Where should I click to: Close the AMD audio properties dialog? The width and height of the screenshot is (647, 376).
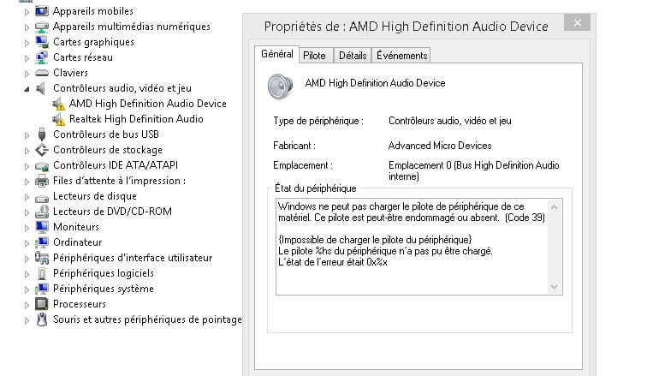580,22
